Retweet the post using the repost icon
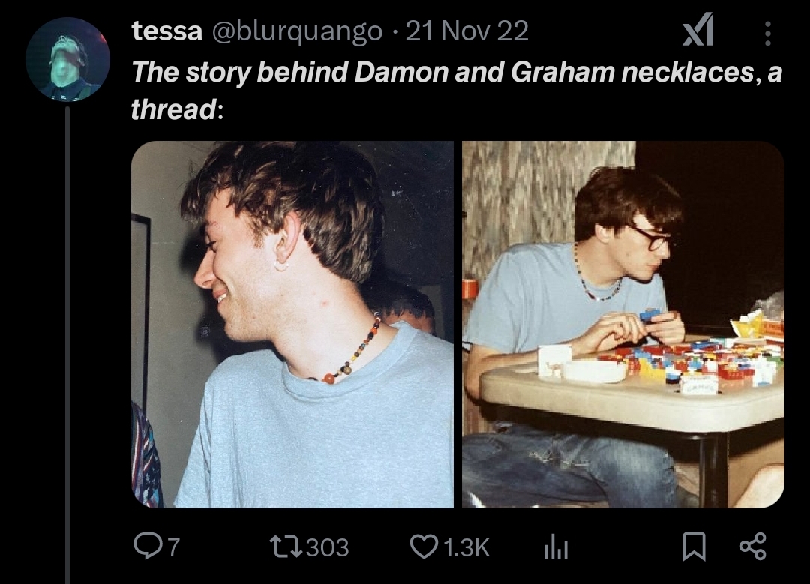This screenshot has width=810, height=584. 286,547
